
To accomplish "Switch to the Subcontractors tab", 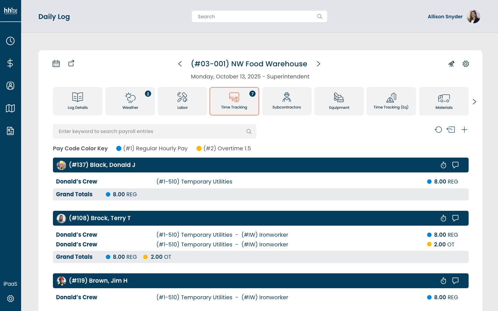I will coord(286,101).
